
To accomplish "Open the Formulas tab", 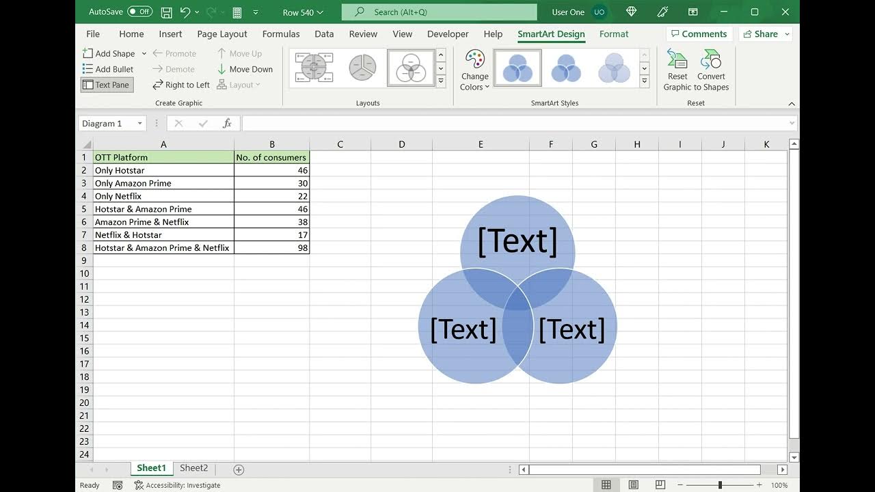I will pyautogui.click(x=281, y=33).
